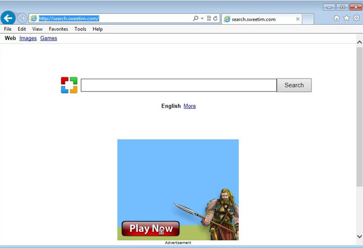This screenshot has height=248, width=363.
Task: Open the Tools menu
Action: tap(81, 29)
